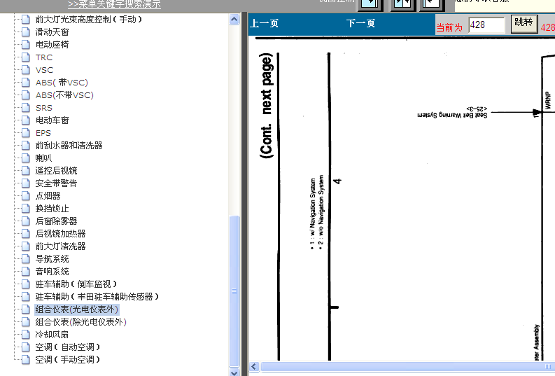Click the layout icon with left-pointing arrow

click(x=431, y=4)
